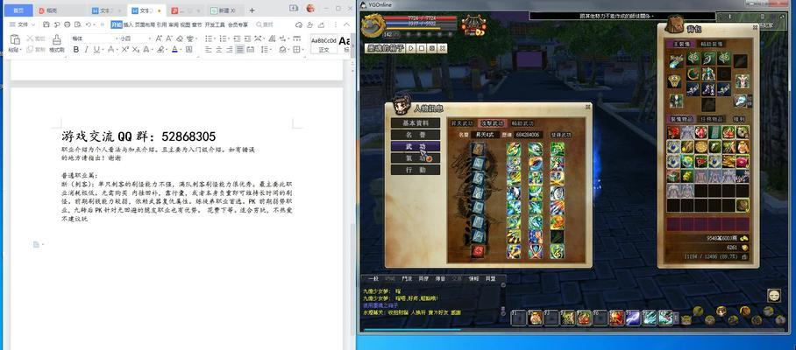
Task: Open the font size dropdown
Action: (x=149, y=38)
